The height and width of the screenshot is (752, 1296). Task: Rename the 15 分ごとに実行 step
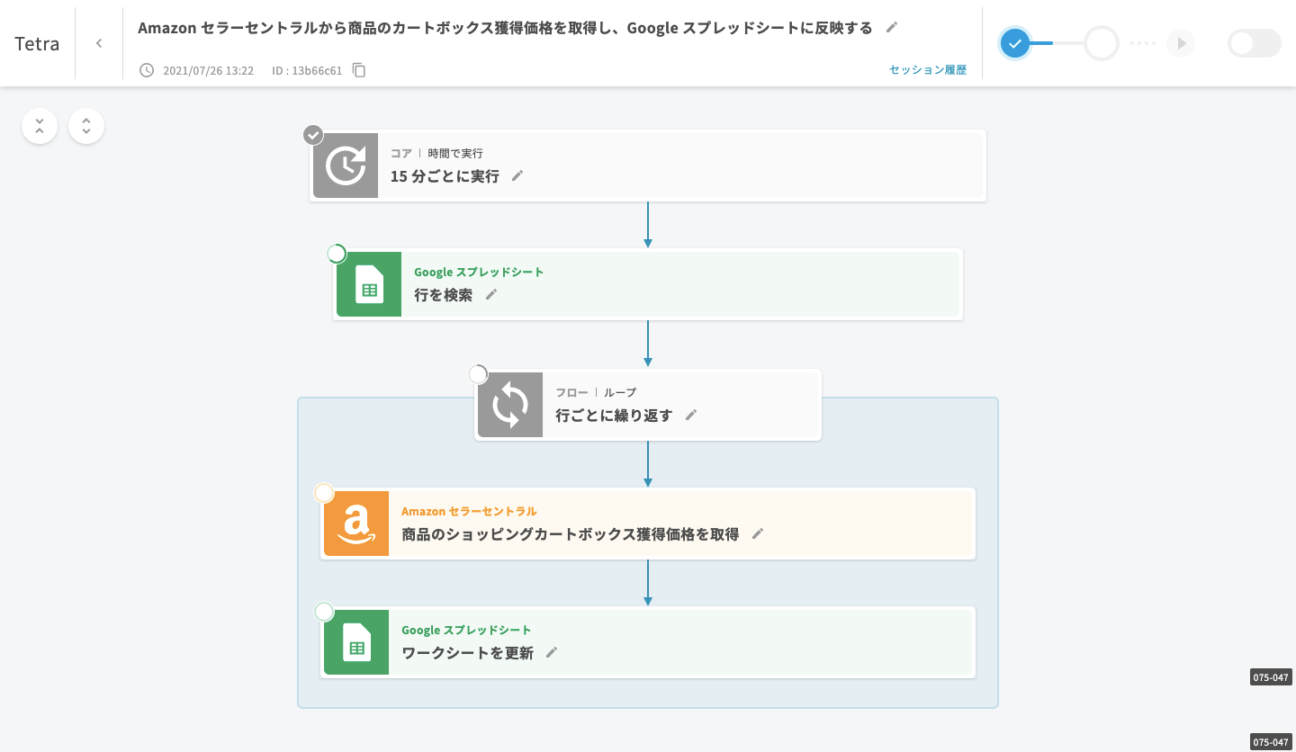tap(517, 176)
